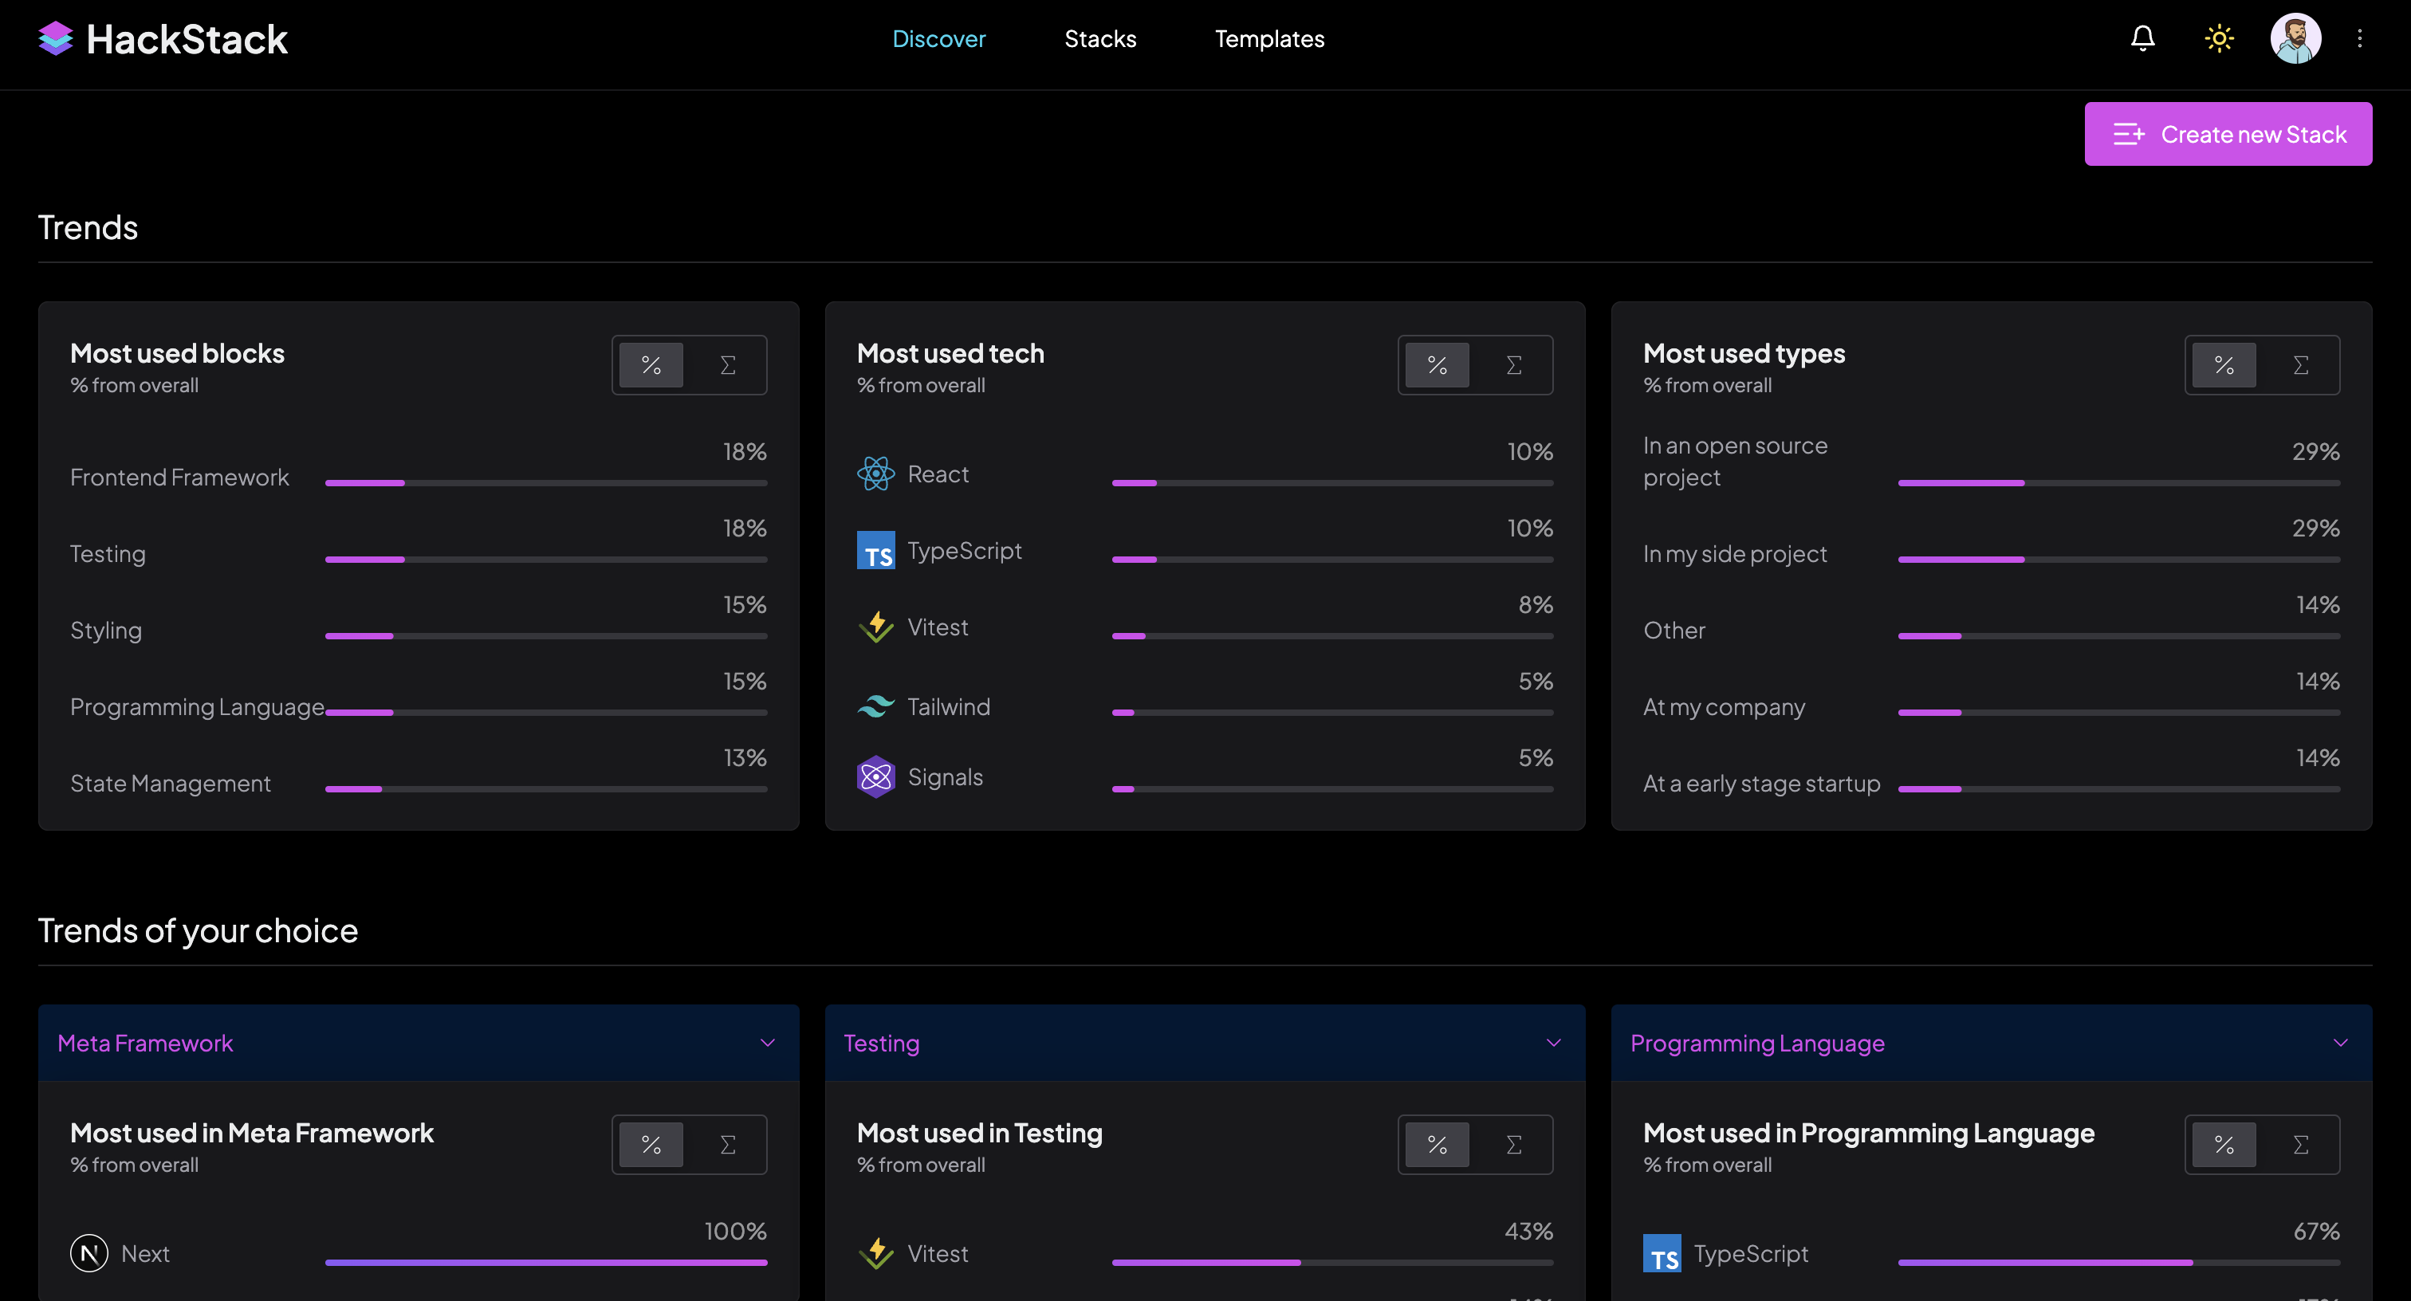
Task: Click the TypeScript icon in Most used tech
Action: pos(876,549)
